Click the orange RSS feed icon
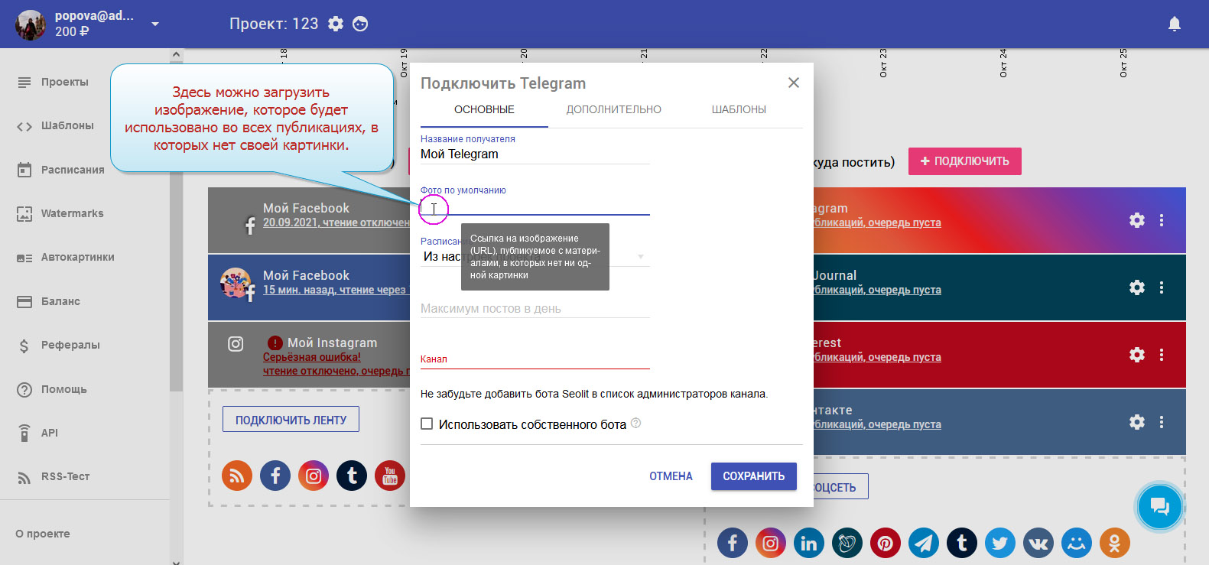1209x565 pixels. 237,476
